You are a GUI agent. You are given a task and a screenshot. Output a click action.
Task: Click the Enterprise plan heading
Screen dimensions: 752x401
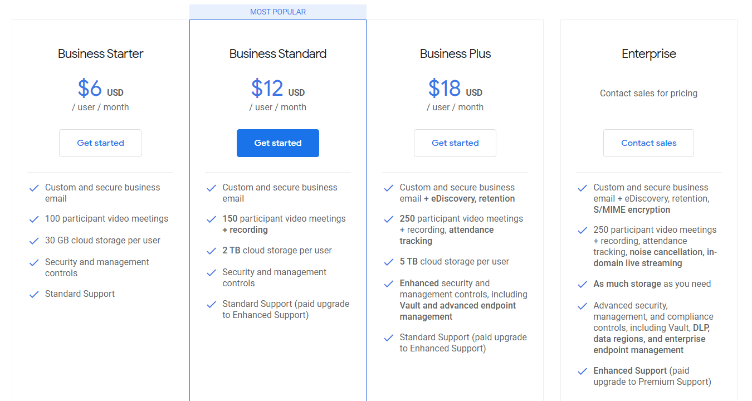point(648,54)
